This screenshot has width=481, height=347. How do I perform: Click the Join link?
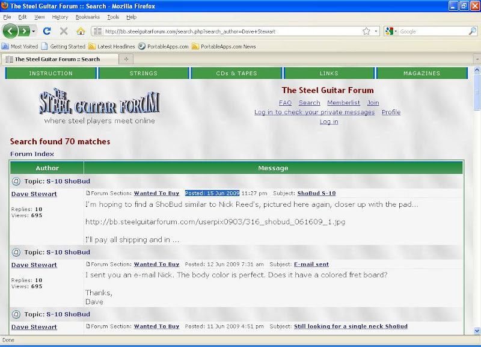(373, 103)
